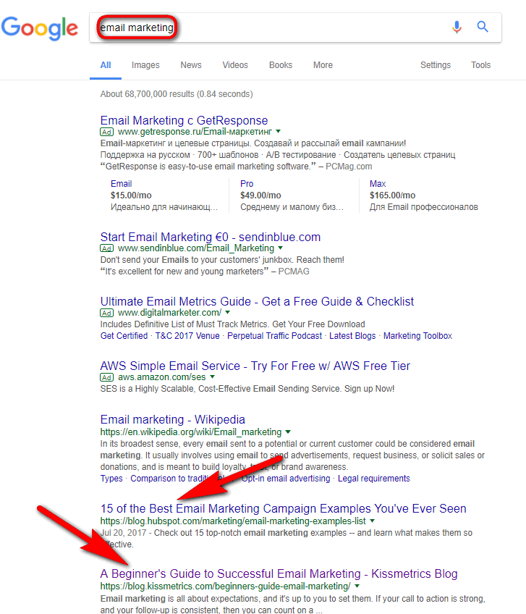Open Email Marketing c GetResponse ad title
526x614 pixels.
coord(184,120)
